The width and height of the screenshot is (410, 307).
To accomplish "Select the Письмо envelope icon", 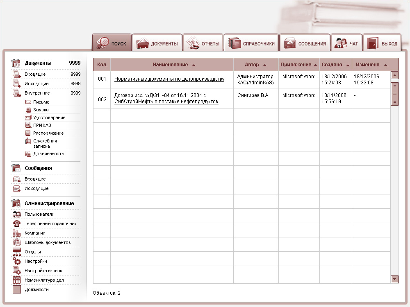I will pos(28,102).
